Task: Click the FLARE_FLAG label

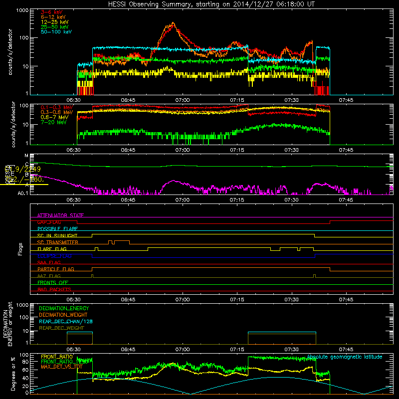Action: pyautogui.click(x=52, y=249)
